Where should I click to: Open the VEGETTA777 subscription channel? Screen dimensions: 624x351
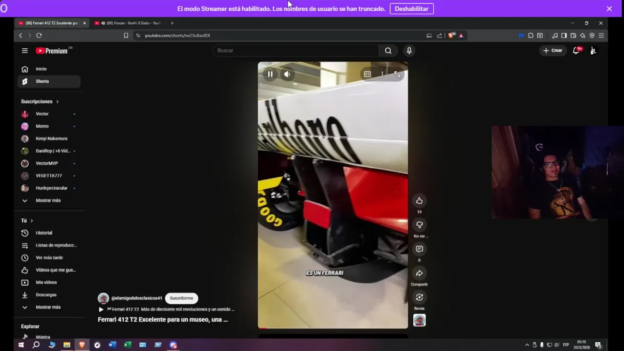pyautogui.click(x=49, y=175)
